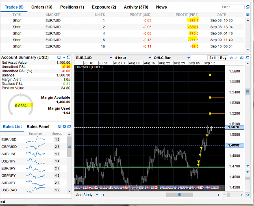
Task: Collapse the Account Summary panel
Action: [x=64, y=57]
